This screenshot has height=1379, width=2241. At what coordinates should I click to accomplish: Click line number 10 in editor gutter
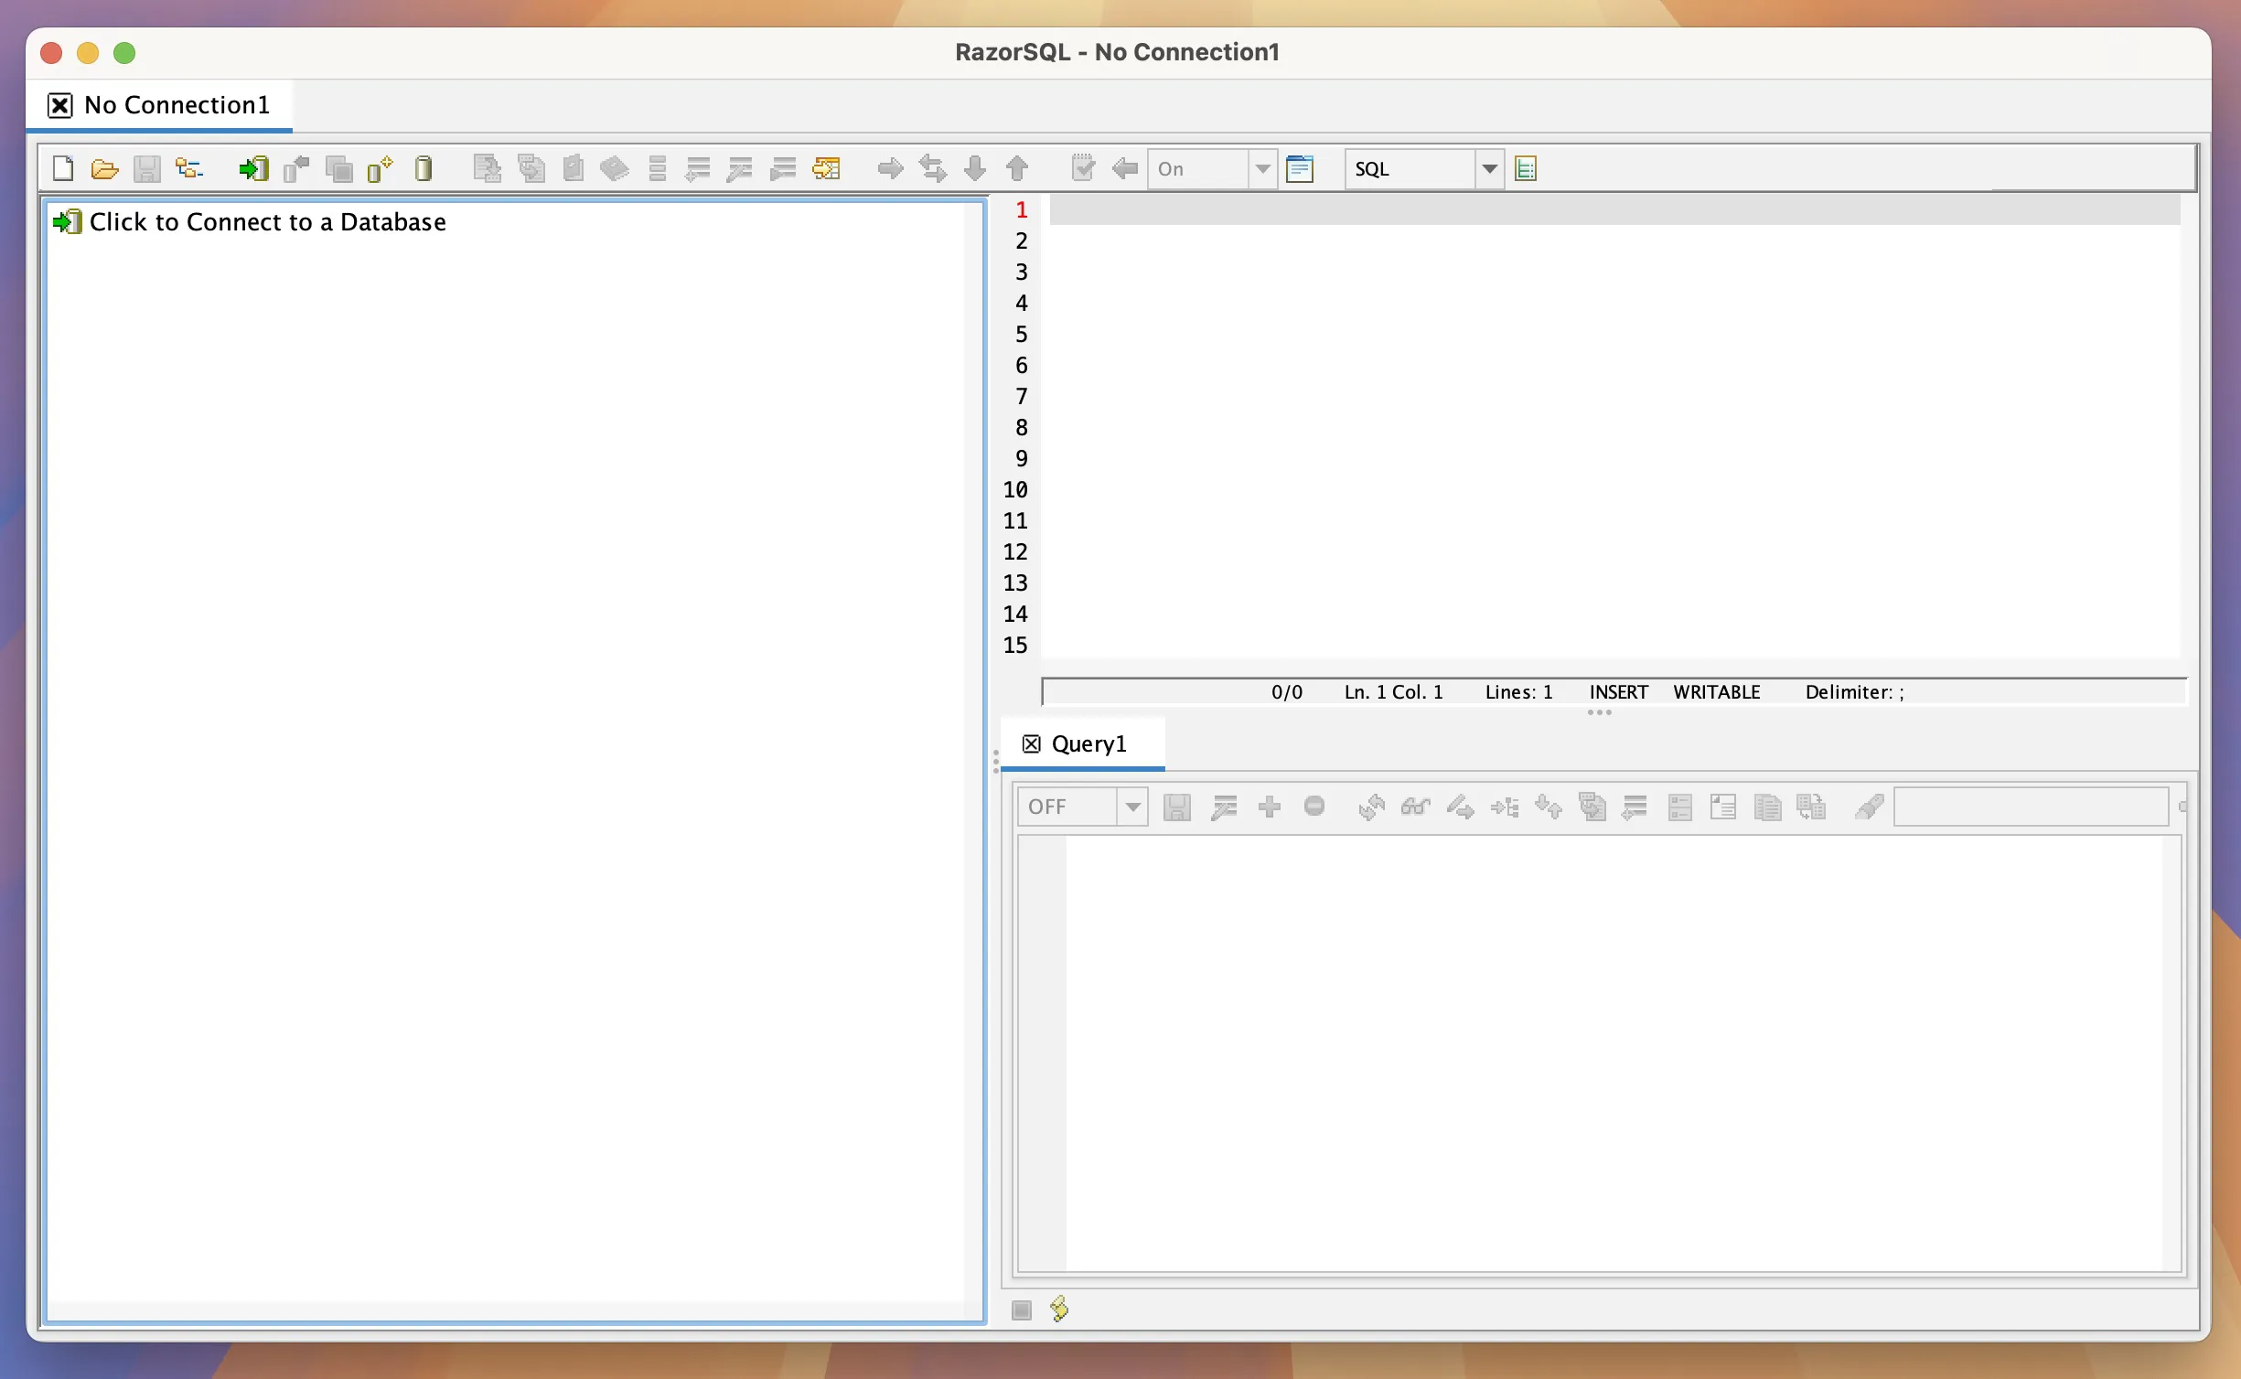pos(1015,489)
